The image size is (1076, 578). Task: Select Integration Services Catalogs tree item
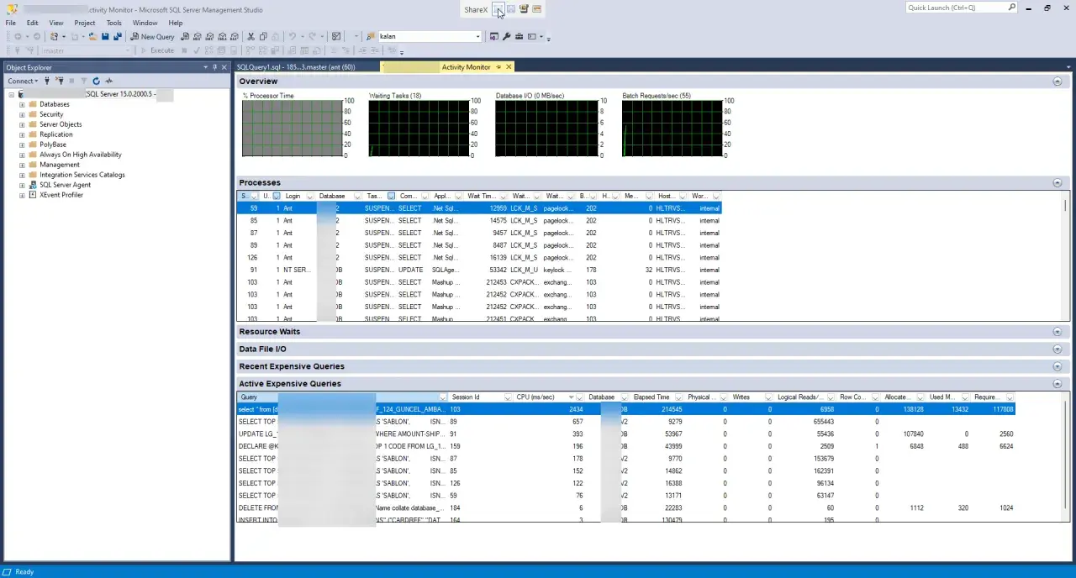(82, 175)
